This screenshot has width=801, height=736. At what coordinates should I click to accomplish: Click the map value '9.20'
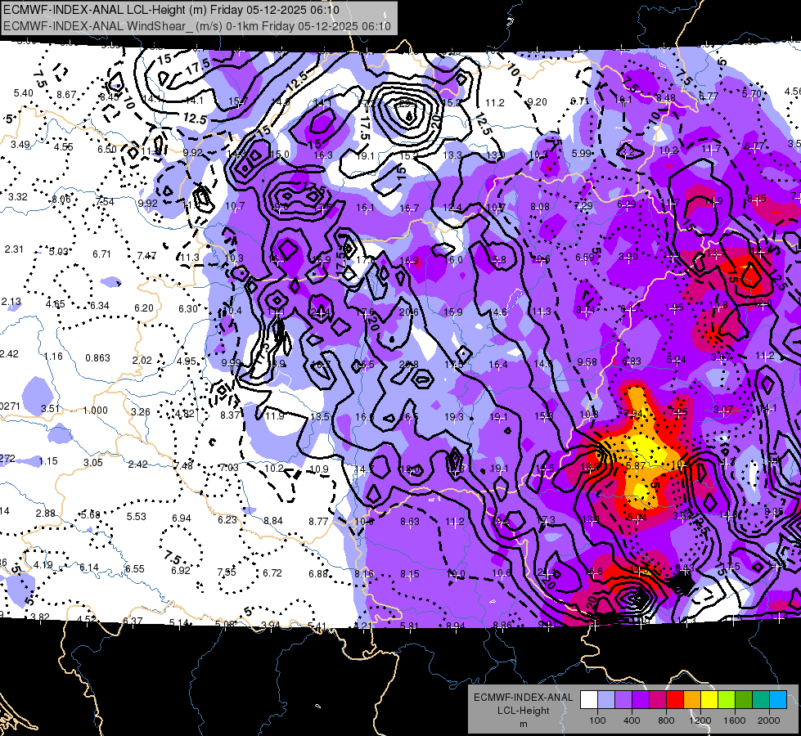click(537, 102)
